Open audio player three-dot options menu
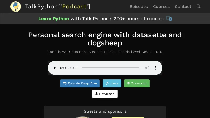The height and width of the screenshot is (118, 210). pyautogui.click(x=155, y=68)
